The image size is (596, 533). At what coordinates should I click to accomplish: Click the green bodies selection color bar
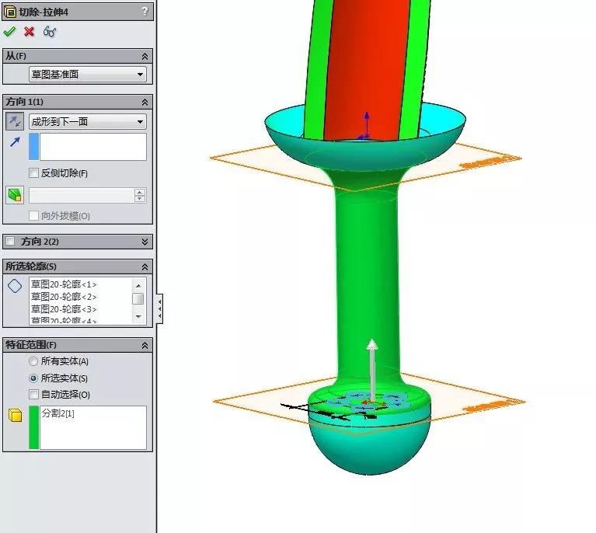pyautogui.click(x=34, y=427)
